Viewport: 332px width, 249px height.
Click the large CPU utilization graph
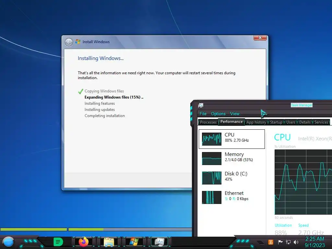click(303, 182)
